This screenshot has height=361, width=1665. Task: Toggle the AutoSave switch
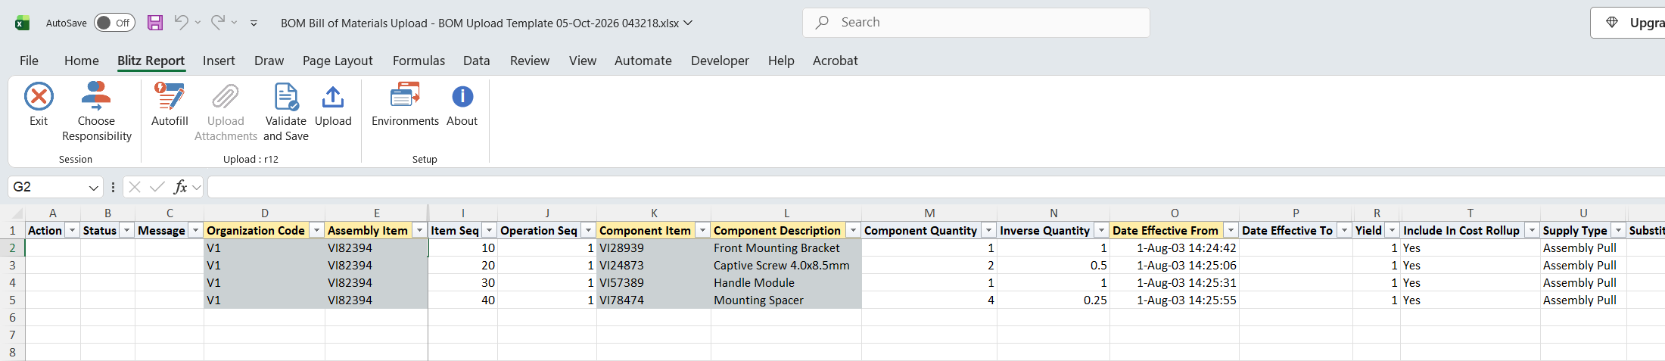pos(114,23)
